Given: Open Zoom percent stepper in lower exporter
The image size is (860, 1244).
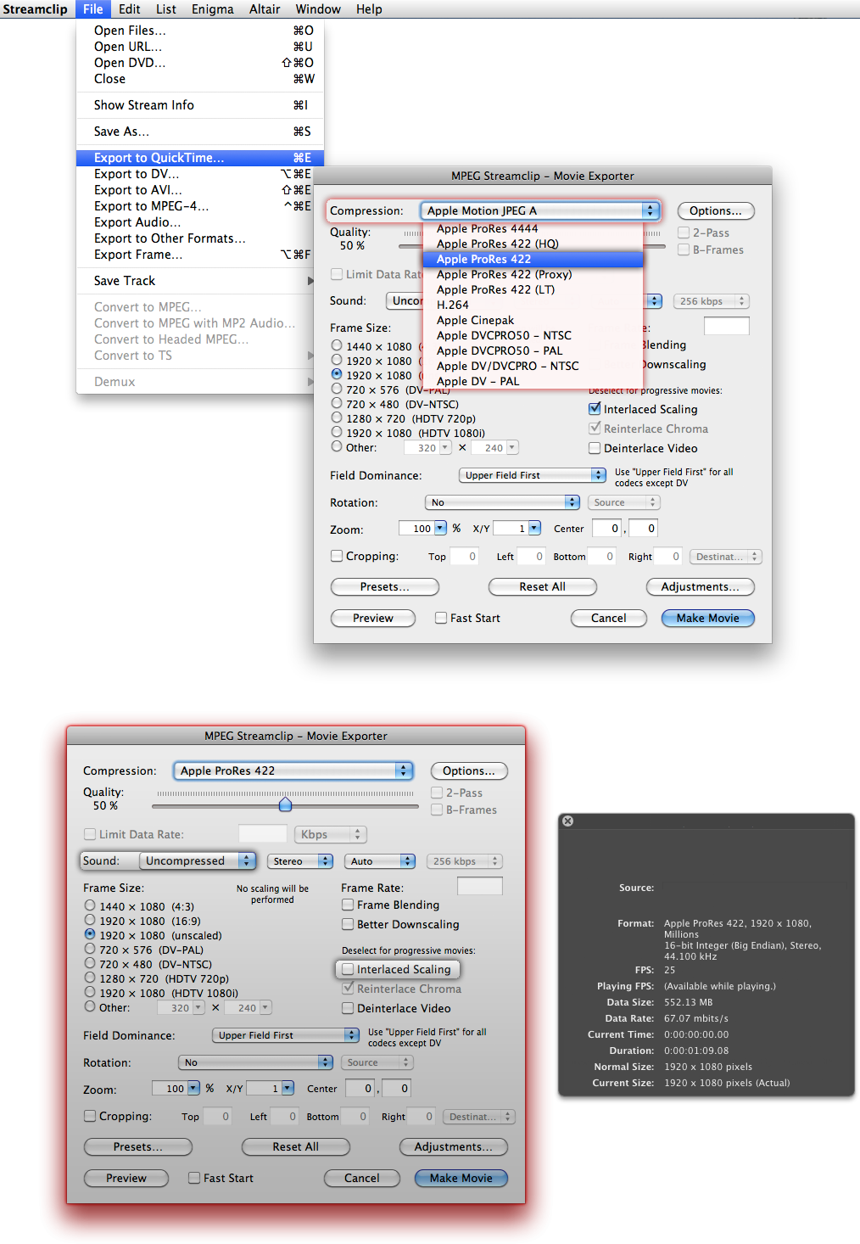Looking at the screenshot, I should coord(193,1088).
